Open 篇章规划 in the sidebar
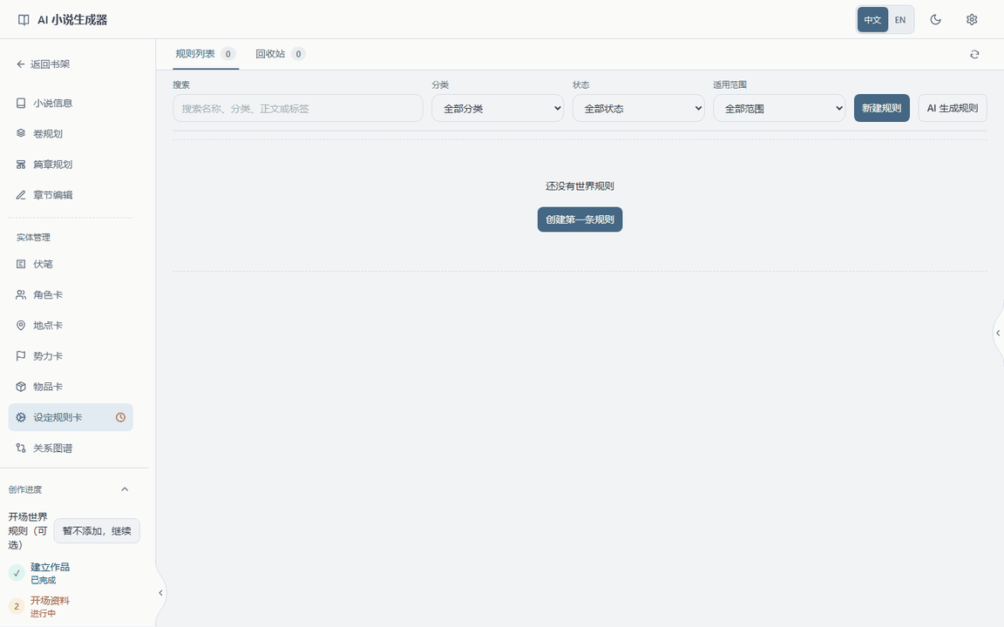This screenshot has width=1004, height=627. (x=71, y=165)
